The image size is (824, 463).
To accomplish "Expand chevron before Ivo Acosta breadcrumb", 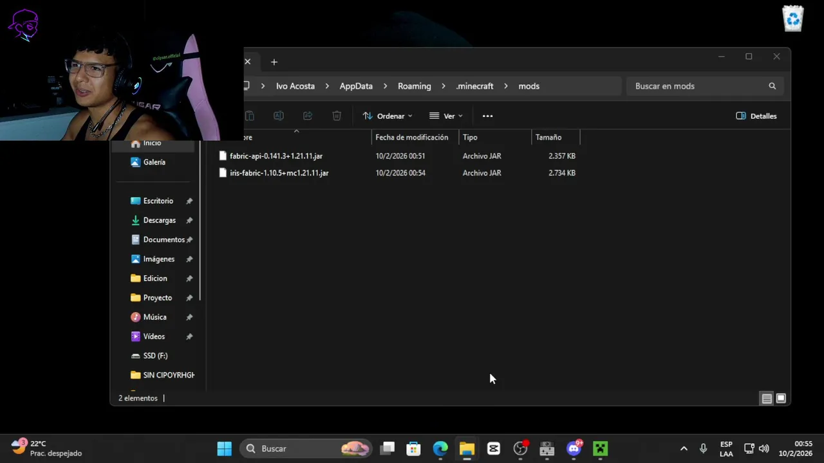I will (x=263, y=86).
